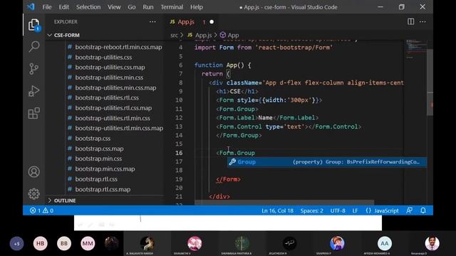Viewport: 456px width, 256px height.
Task: Click the wrench icon in Group suggestion
Action: tap(232, 162)
